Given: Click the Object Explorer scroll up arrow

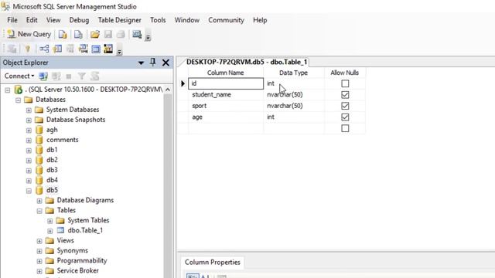Looking at the screenshot, I should (x=168, y=90).
